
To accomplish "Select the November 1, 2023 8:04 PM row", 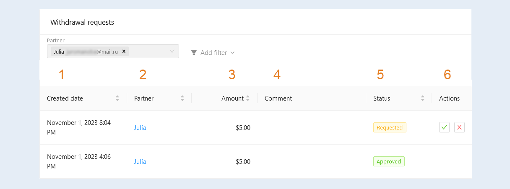I will (x=256, y=127).
